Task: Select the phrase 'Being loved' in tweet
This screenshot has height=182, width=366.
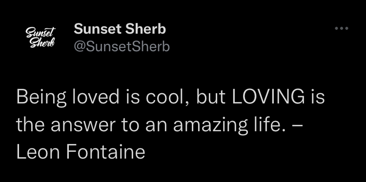Action: [x=68, y=98]
